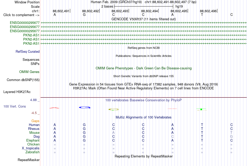The height and width of the screenshot is (166, 247).
Task: Click reference base A below 88,602,491
Action: 55,15
